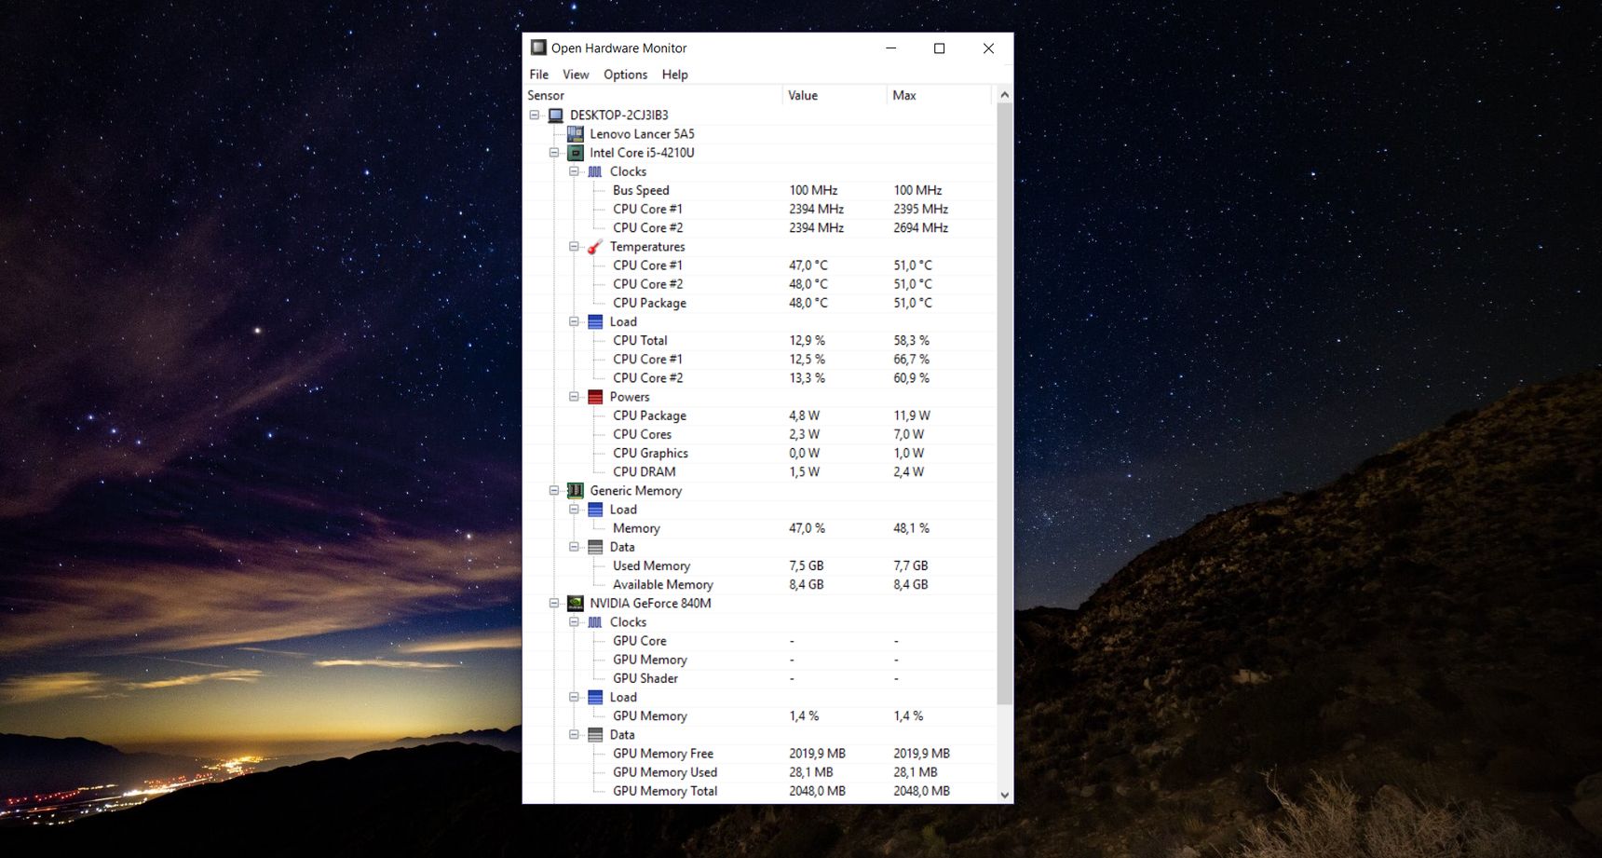The width and height of the screenshot is (1602, 858).
Task: Collapse the Powers group
Action: click(x=574, y=397)
